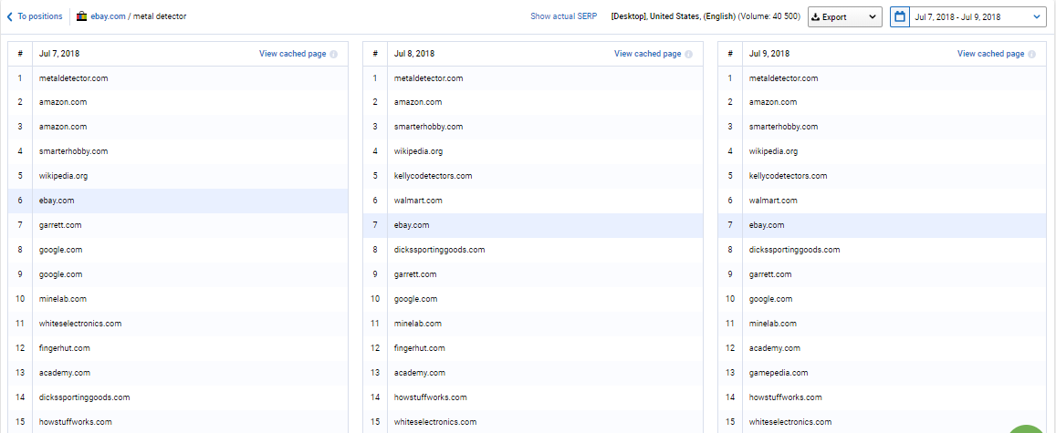Image resolution: width=1056 pixels, height=433 pixels.
Task: Click google.com in Jul 8 column
Action: tap(415, 298)
